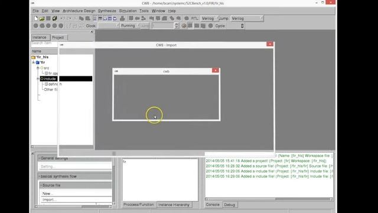Open the Architecture Design menu
The width and height of the screenshot is (378, 213).
(79, 11)
